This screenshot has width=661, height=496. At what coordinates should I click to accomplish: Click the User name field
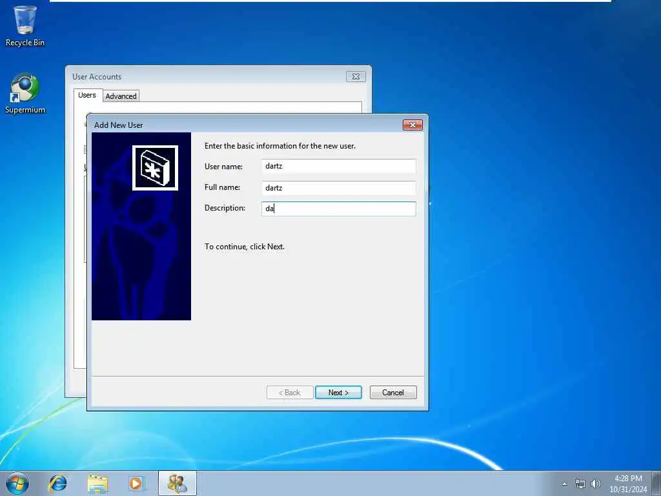pyautogui.click(x=338, y=166)
